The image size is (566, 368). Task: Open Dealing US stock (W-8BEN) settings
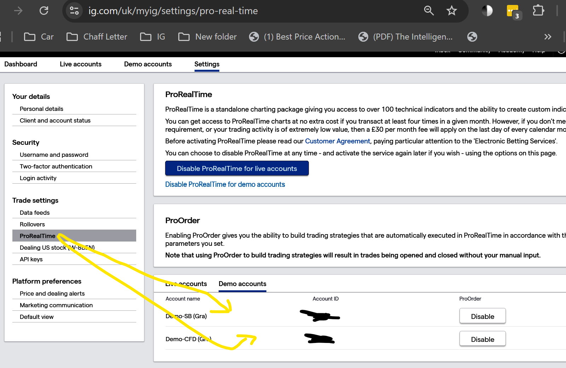click(74, 248)
